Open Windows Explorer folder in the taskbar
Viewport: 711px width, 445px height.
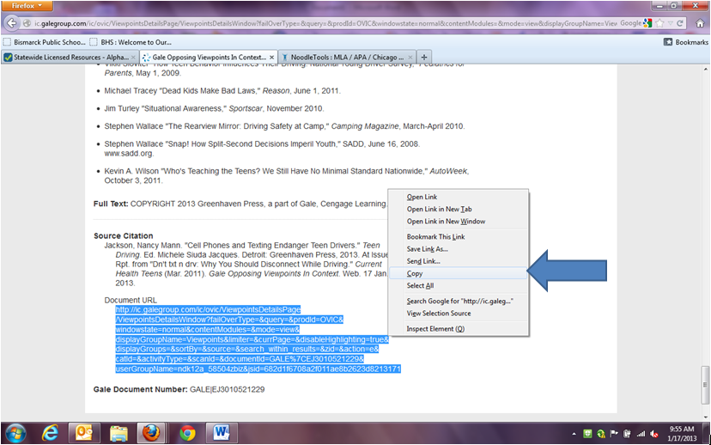pyautogui.click(x=118, y=431)
